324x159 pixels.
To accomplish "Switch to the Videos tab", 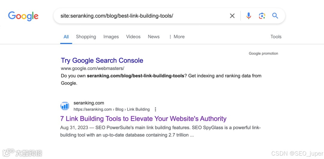I will click(133, 37).
